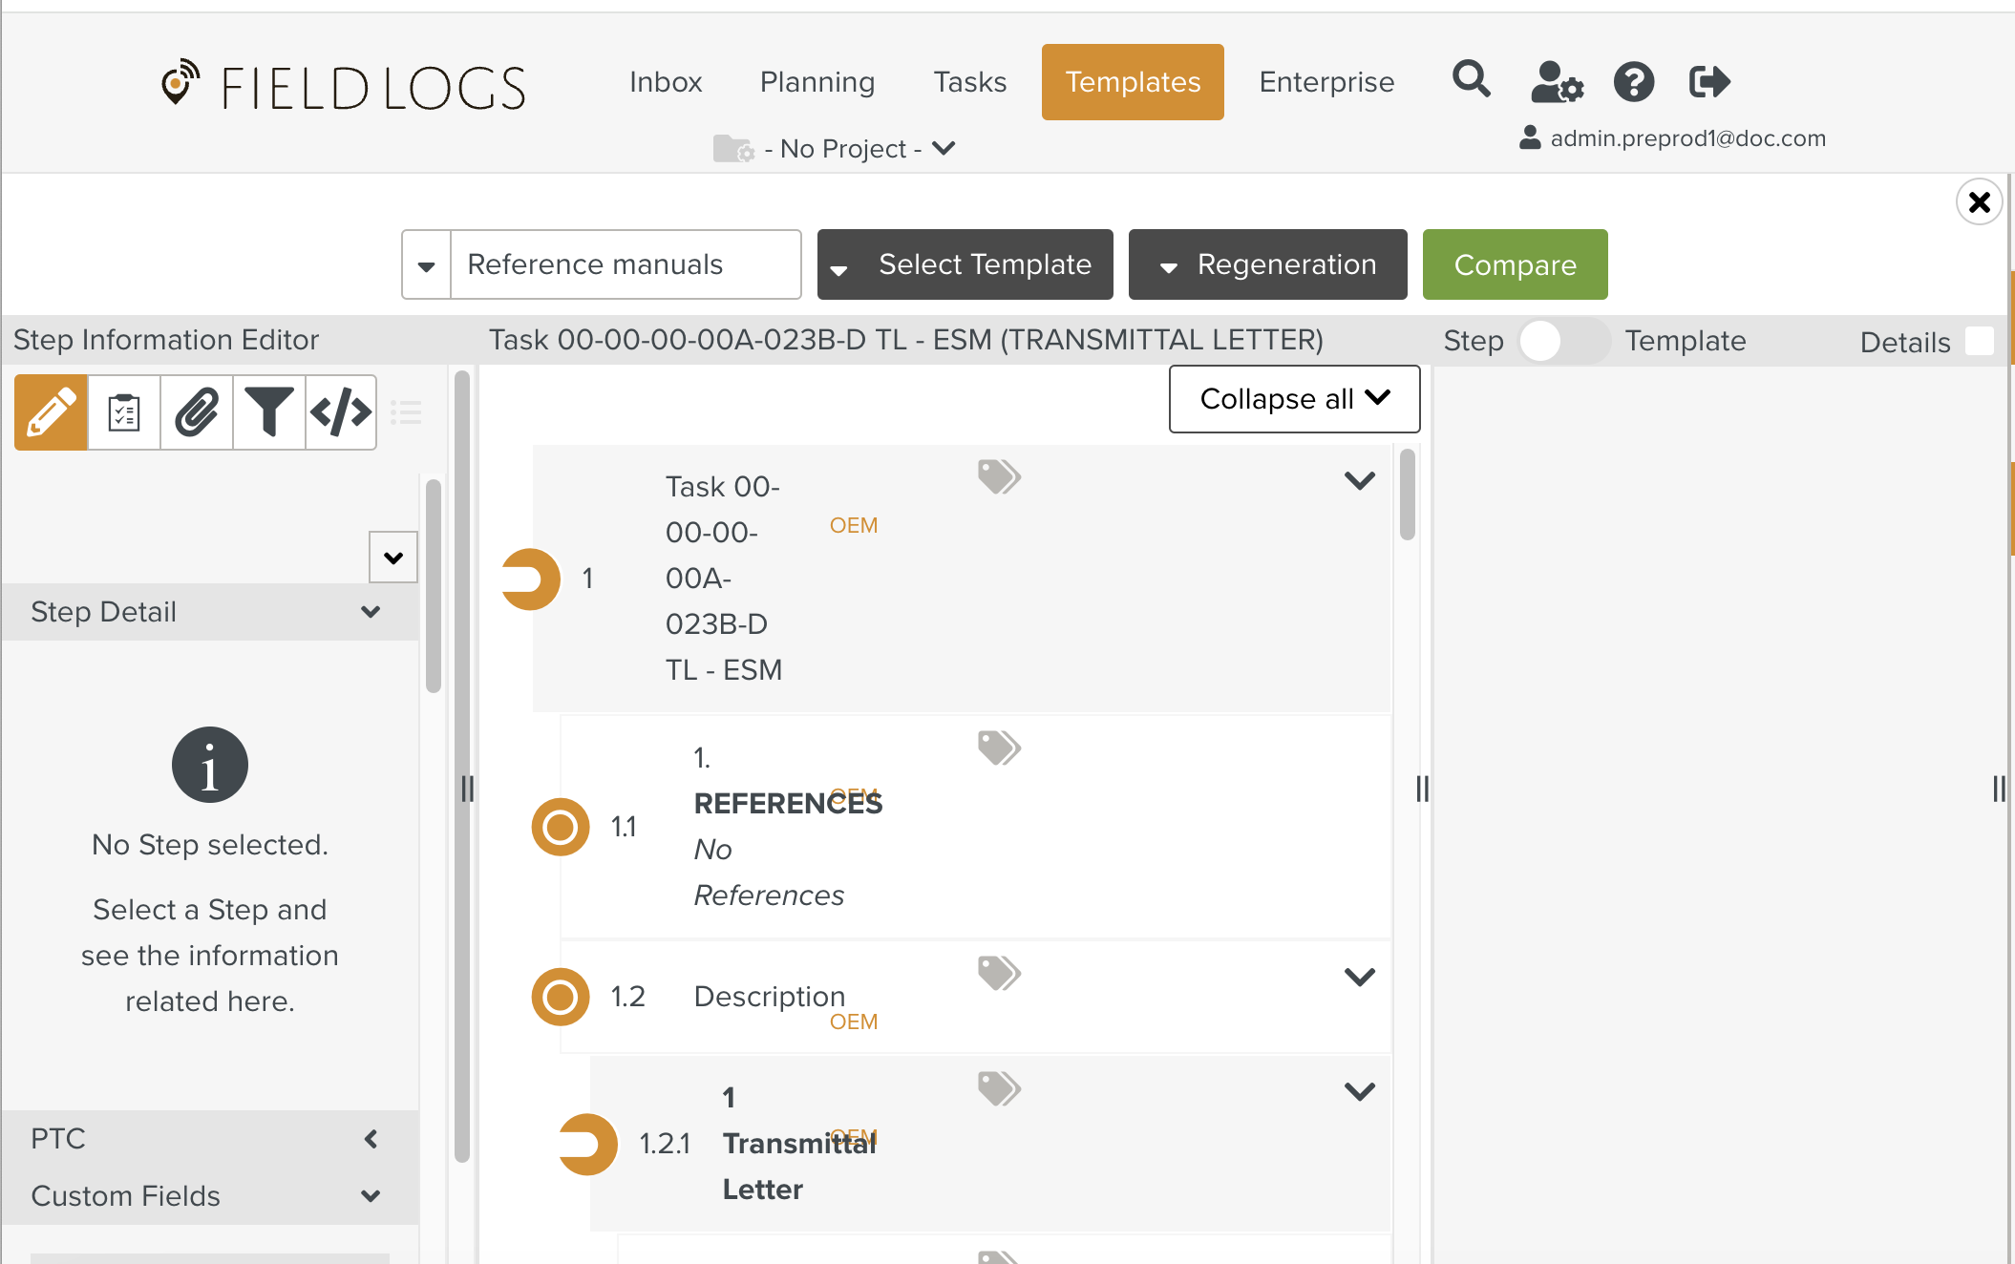
Task: Click the paperclip attachments icon
Action: [x=197, y=412]
